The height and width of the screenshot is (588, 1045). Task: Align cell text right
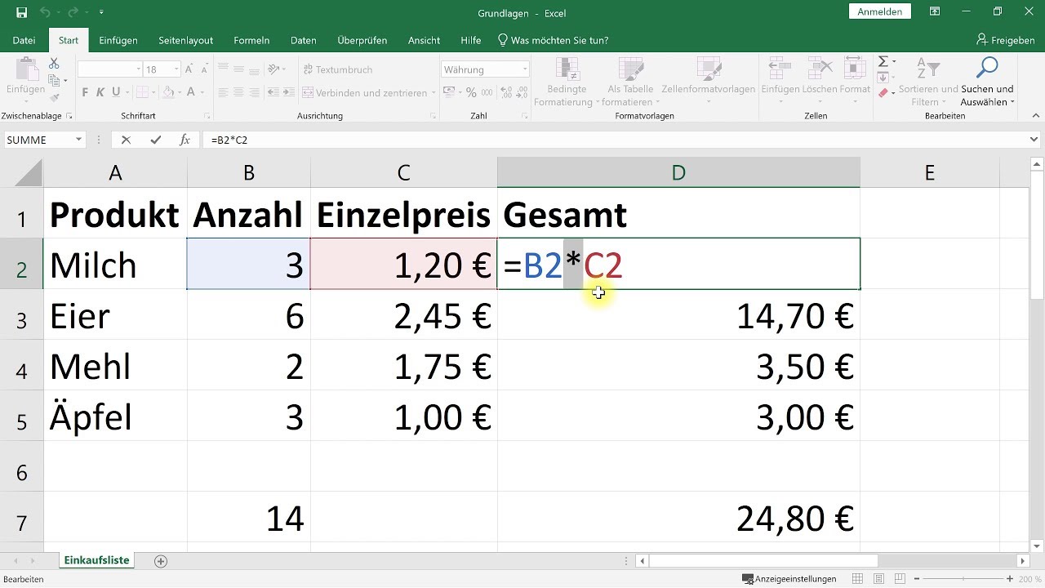coord(255,92)
